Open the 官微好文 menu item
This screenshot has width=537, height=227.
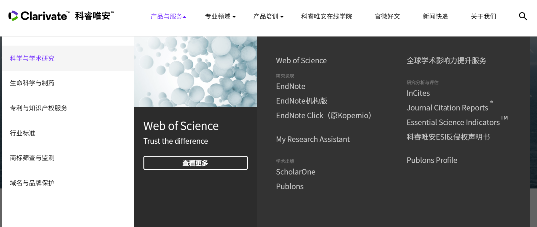(x=387, y=16)
